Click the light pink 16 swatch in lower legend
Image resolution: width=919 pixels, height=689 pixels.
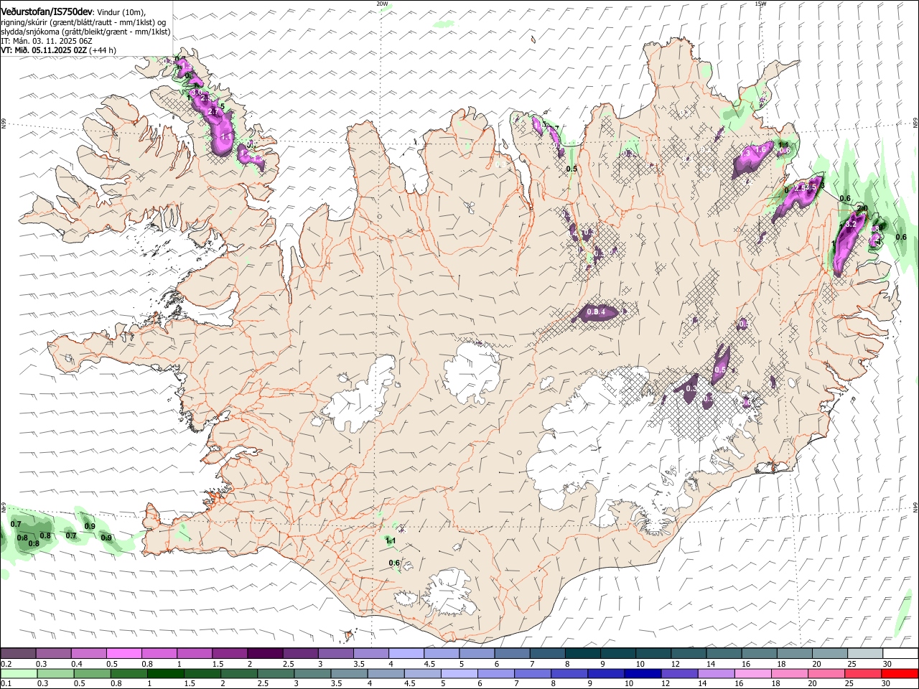coord(752,673)
